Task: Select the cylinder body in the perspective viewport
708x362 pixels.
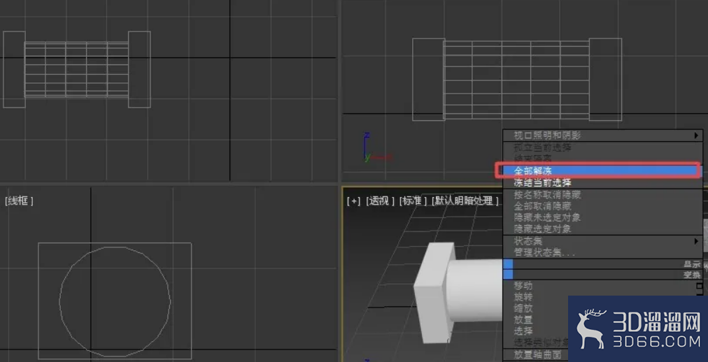Action: (x=476, y=289)
